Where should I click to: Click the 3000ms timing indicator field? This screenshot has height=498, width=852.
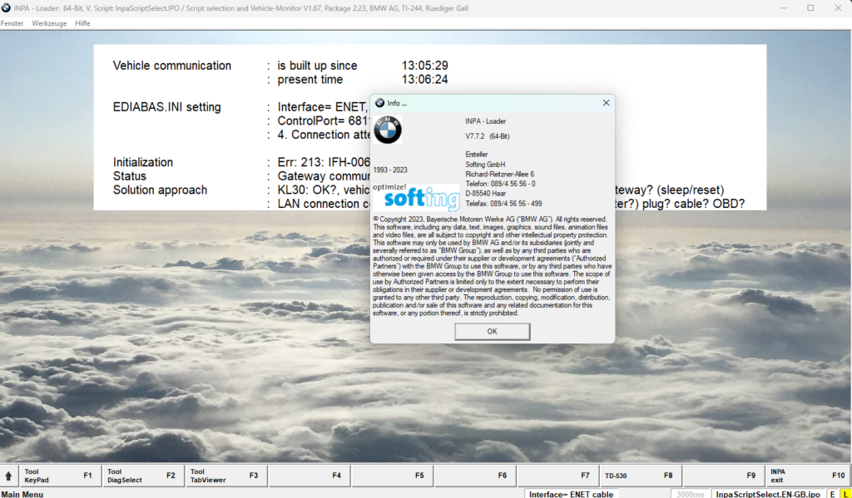coord(691,493)
